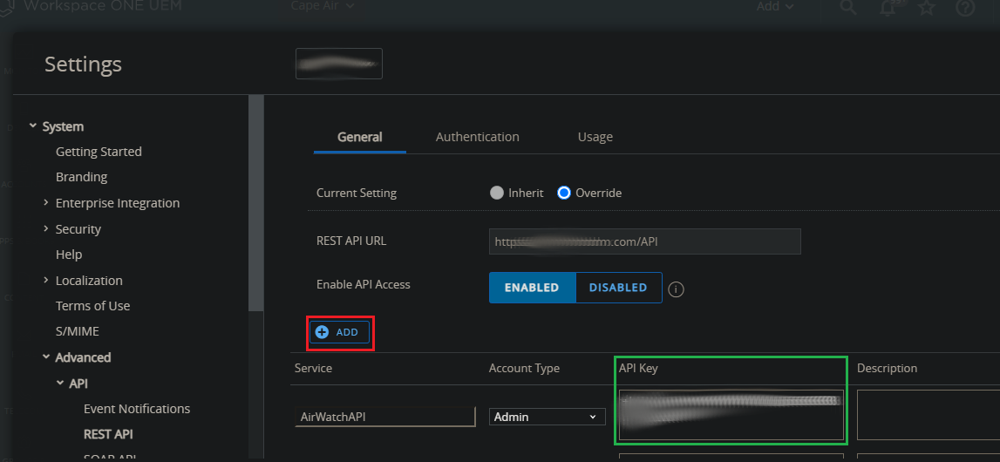Switch to the General tab
The image size is (1000, 462).
(360, 137)
